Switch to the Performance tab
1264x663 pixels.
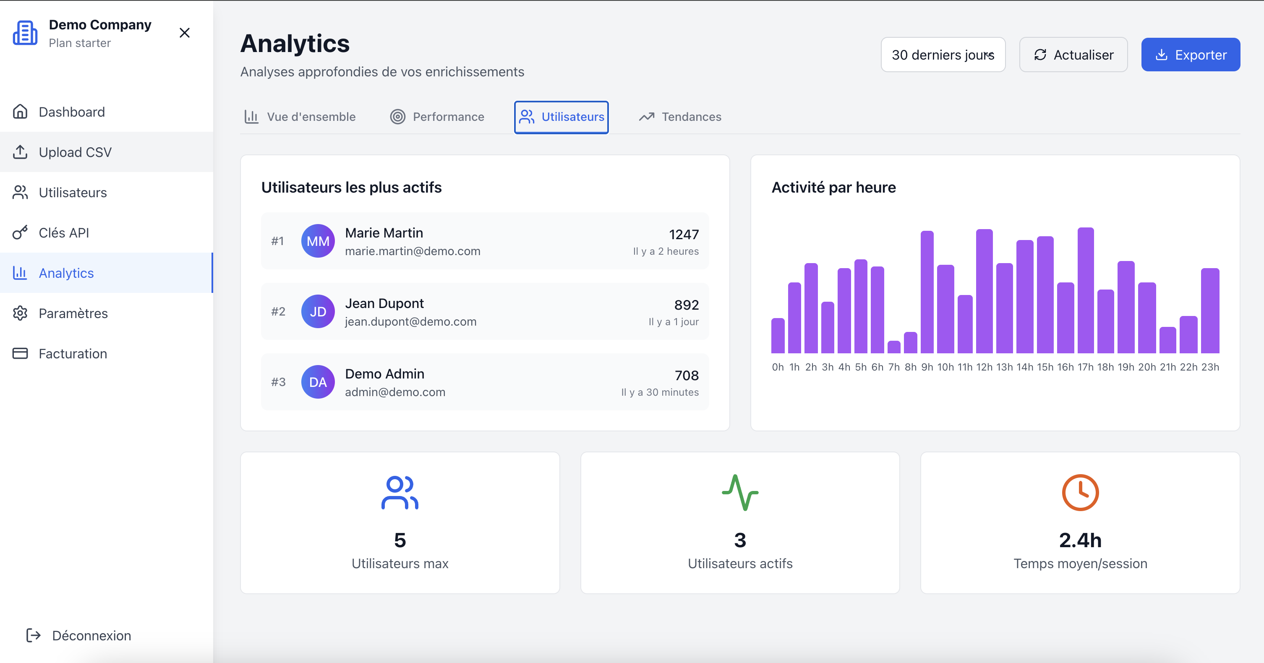point(437,117)
